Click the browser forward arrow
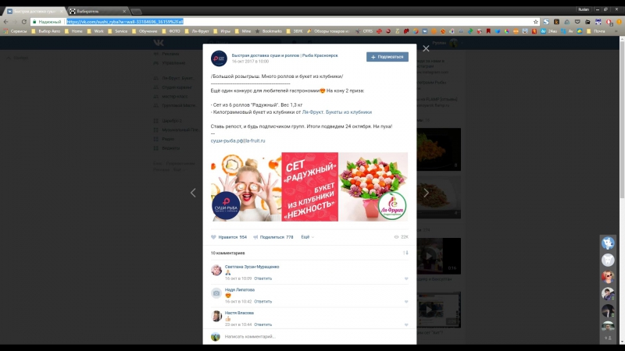 pos(15,22)
